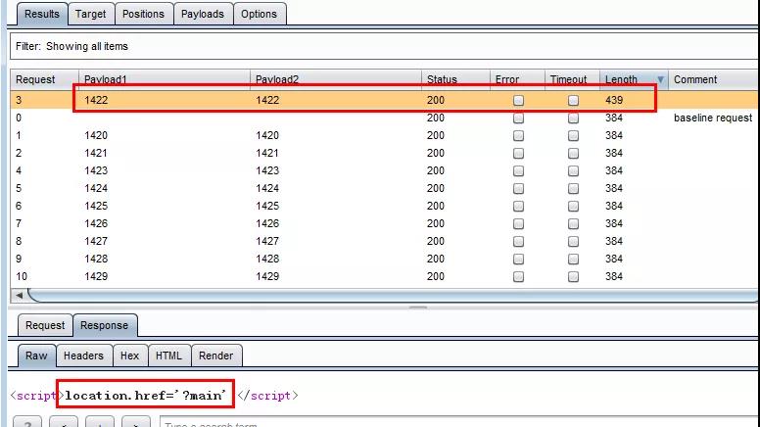Viewport: 760px width, 427px height.
Task: Switch to Headers response view
Action: pyautogui.click(x=84, y=356)
